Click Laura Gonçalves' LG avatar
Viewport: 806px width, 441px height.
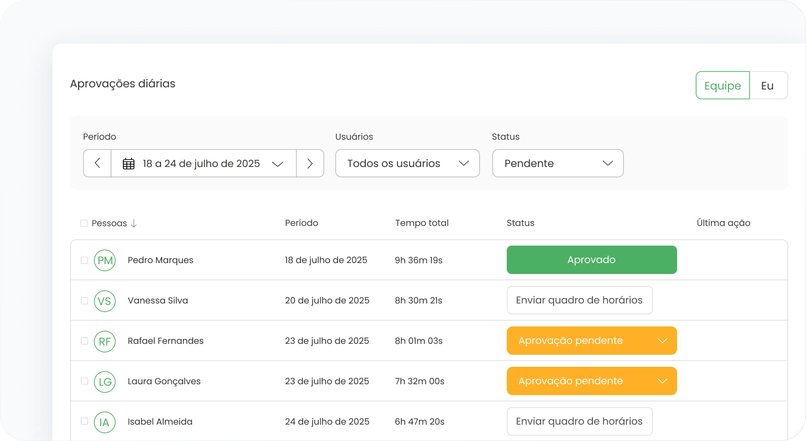pyautogui.click(x=105, y=382)
